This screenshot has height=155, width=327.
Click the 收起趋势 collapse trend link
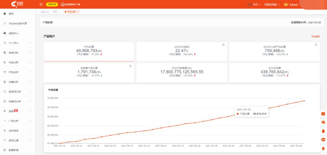315,36
